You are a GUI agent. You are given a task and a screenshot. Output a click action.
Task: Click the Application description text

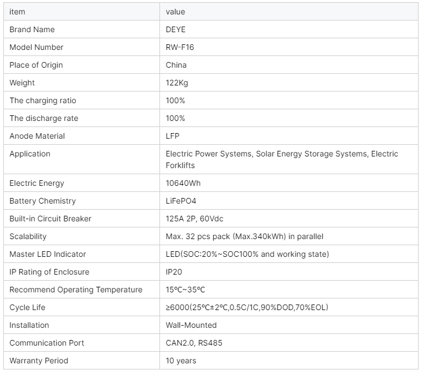coord(282,159)
